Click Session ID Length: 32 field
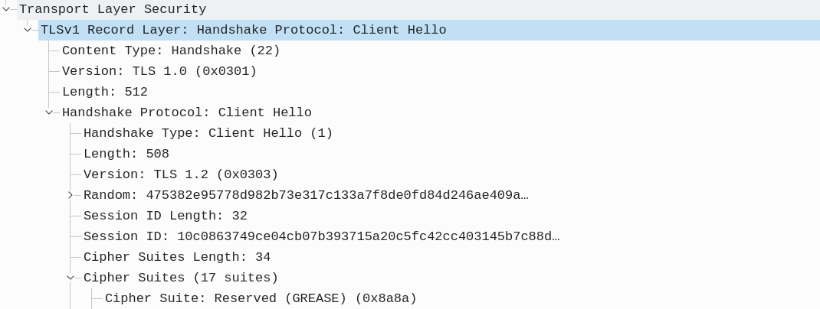 pos(166,216)
